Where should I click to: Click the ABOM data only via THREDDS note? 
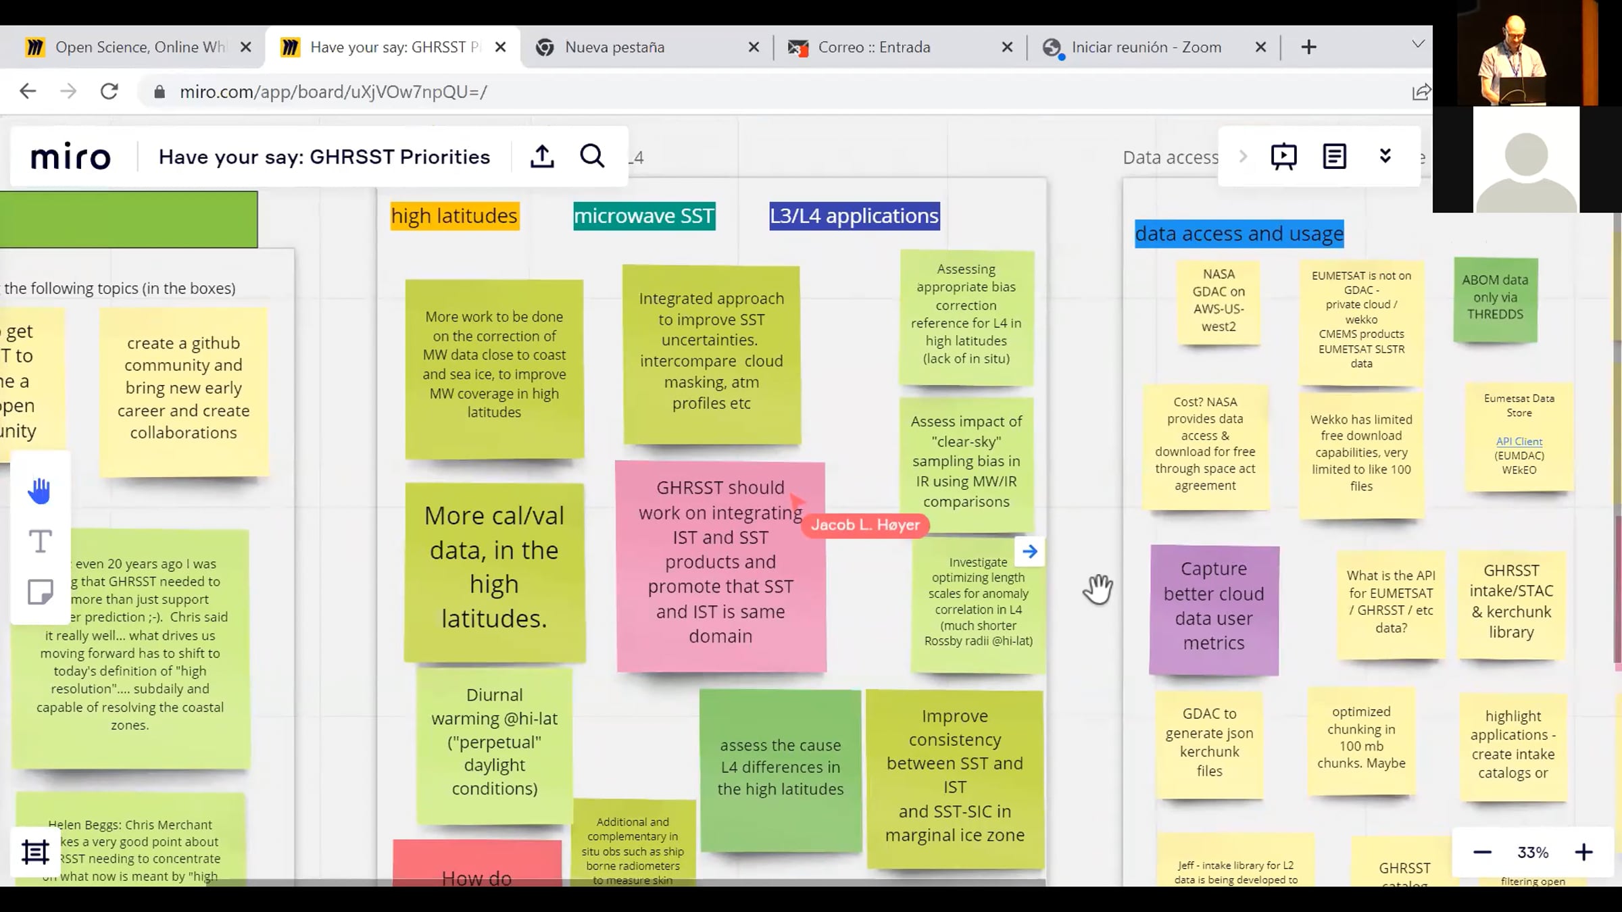[x=1495, y=299]
